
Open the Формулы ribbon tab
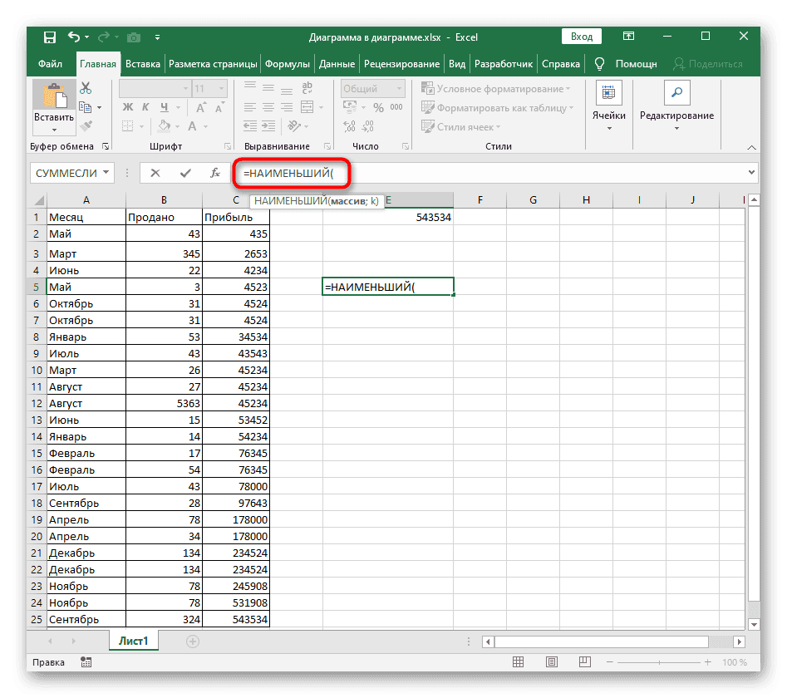[288, 64]
